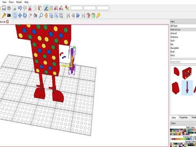Screen dimensions: 196x147
Task: Open the Piece menu
Action: click(x=11, y=2)
